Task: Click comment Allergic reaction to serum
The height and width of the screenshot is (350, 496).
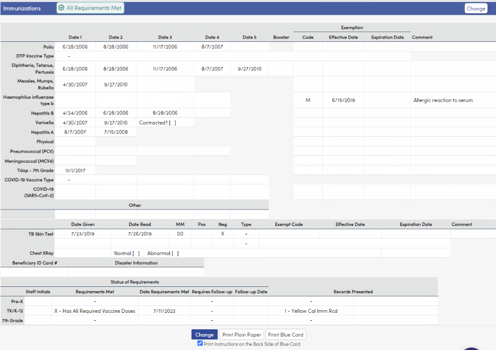Action: [443, 100]
